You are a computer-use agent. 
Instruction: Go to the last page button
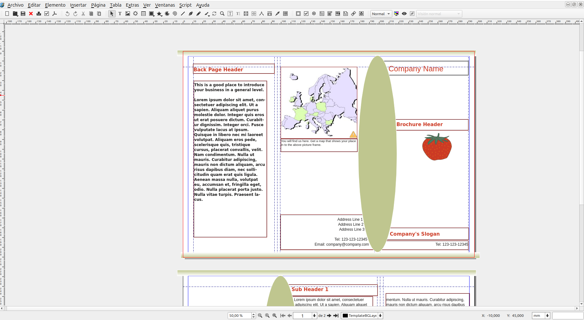tap(336, 316)
